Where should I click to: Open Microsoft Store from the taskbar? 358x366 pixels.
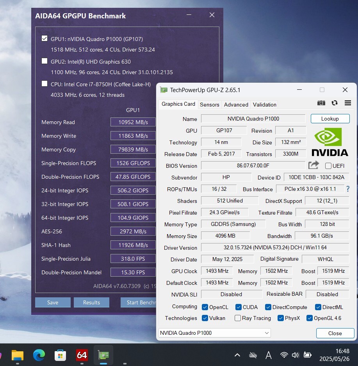click(x=60, y=355)
